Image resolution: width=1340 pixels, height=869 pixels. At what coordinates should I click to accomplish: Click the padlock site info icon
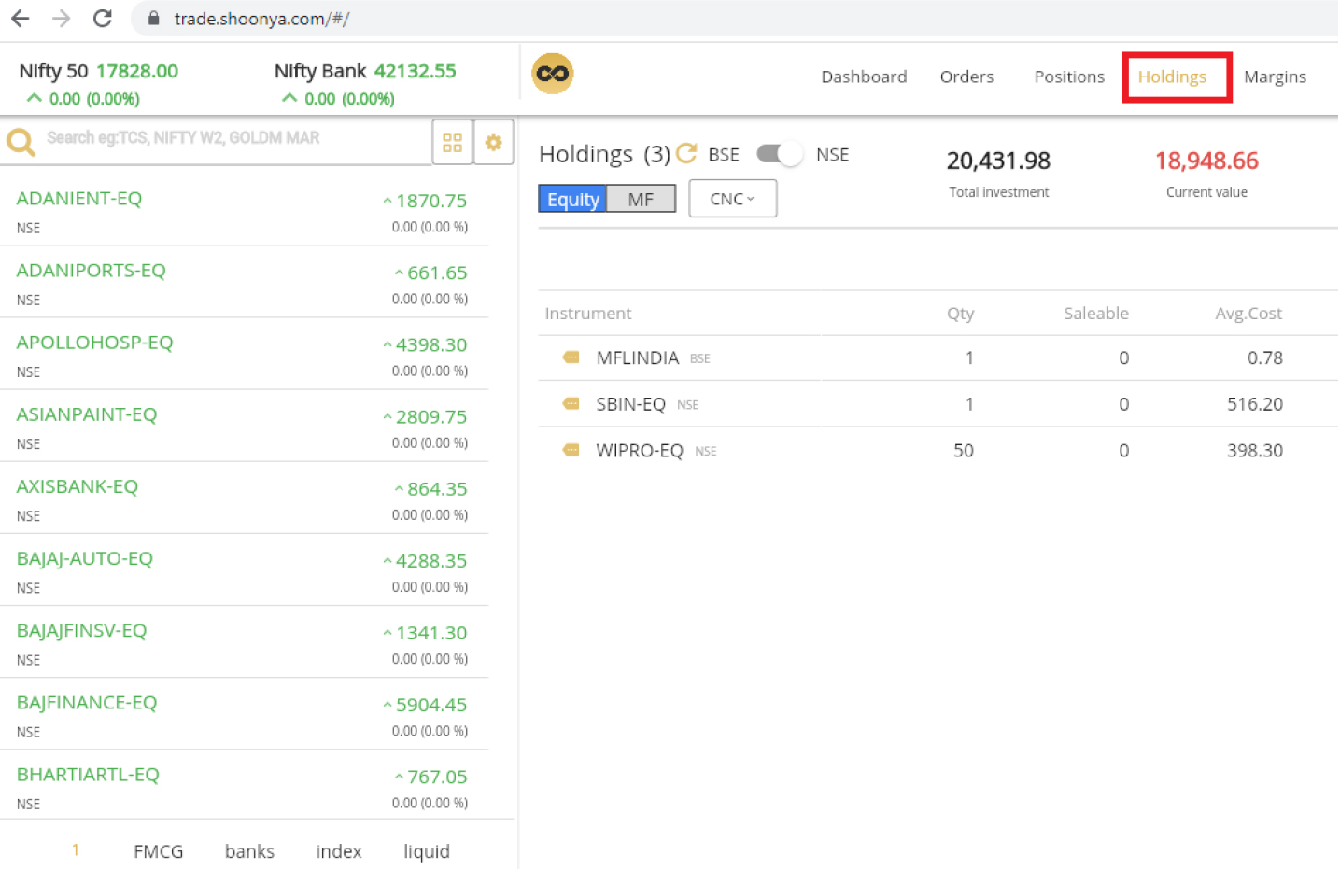152,19
